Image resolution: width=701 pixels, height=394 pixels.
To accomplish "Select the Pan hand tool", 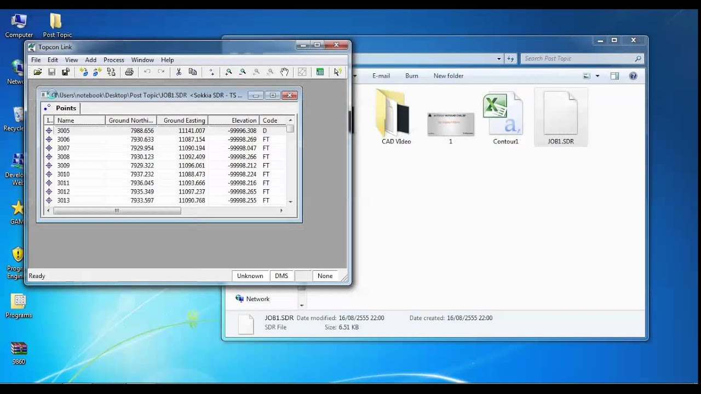I will pyautogui.click(x=284, y=72).
